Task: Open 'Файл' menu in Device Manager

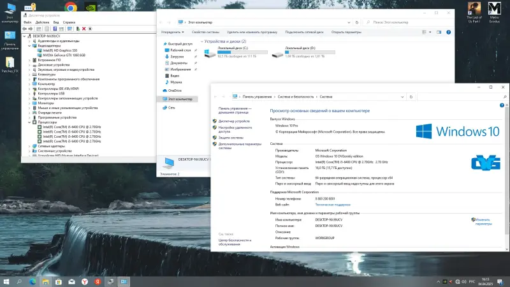Action: pos(27,22)
